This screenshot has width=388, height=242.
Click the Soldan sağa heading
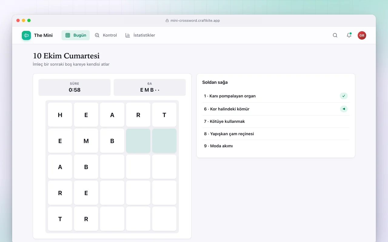[215, 82]
